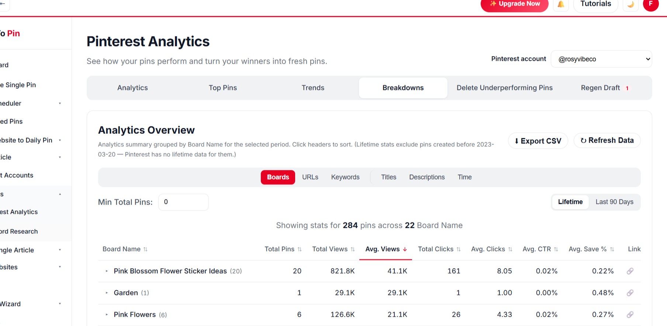Open link icon for Garden board row
Viewport: 667px width, 326px height.
[630, 293]
